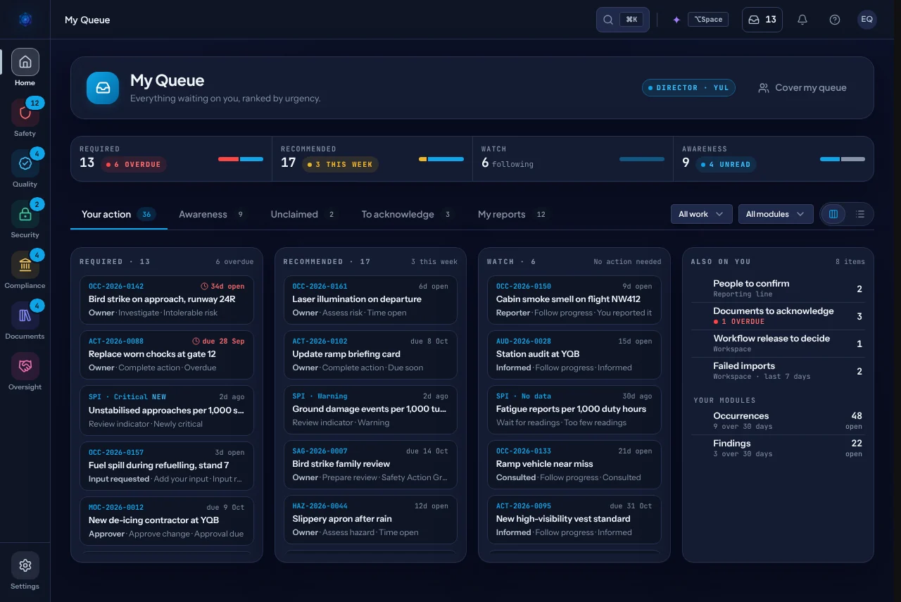Viewport: 901px width, 602px height.
Task: Expand the All modules dropdown
Action: coord(776,214)
